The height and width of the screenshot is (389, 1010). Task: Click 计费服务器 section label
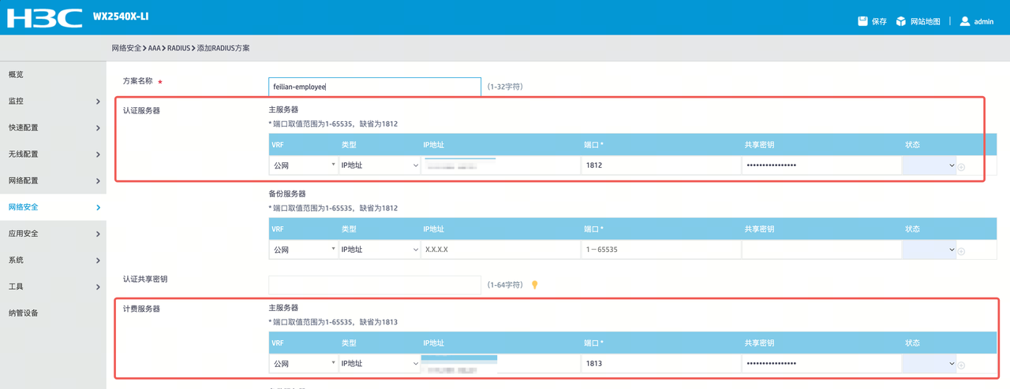pyautogui.click(x=141, y=309)
